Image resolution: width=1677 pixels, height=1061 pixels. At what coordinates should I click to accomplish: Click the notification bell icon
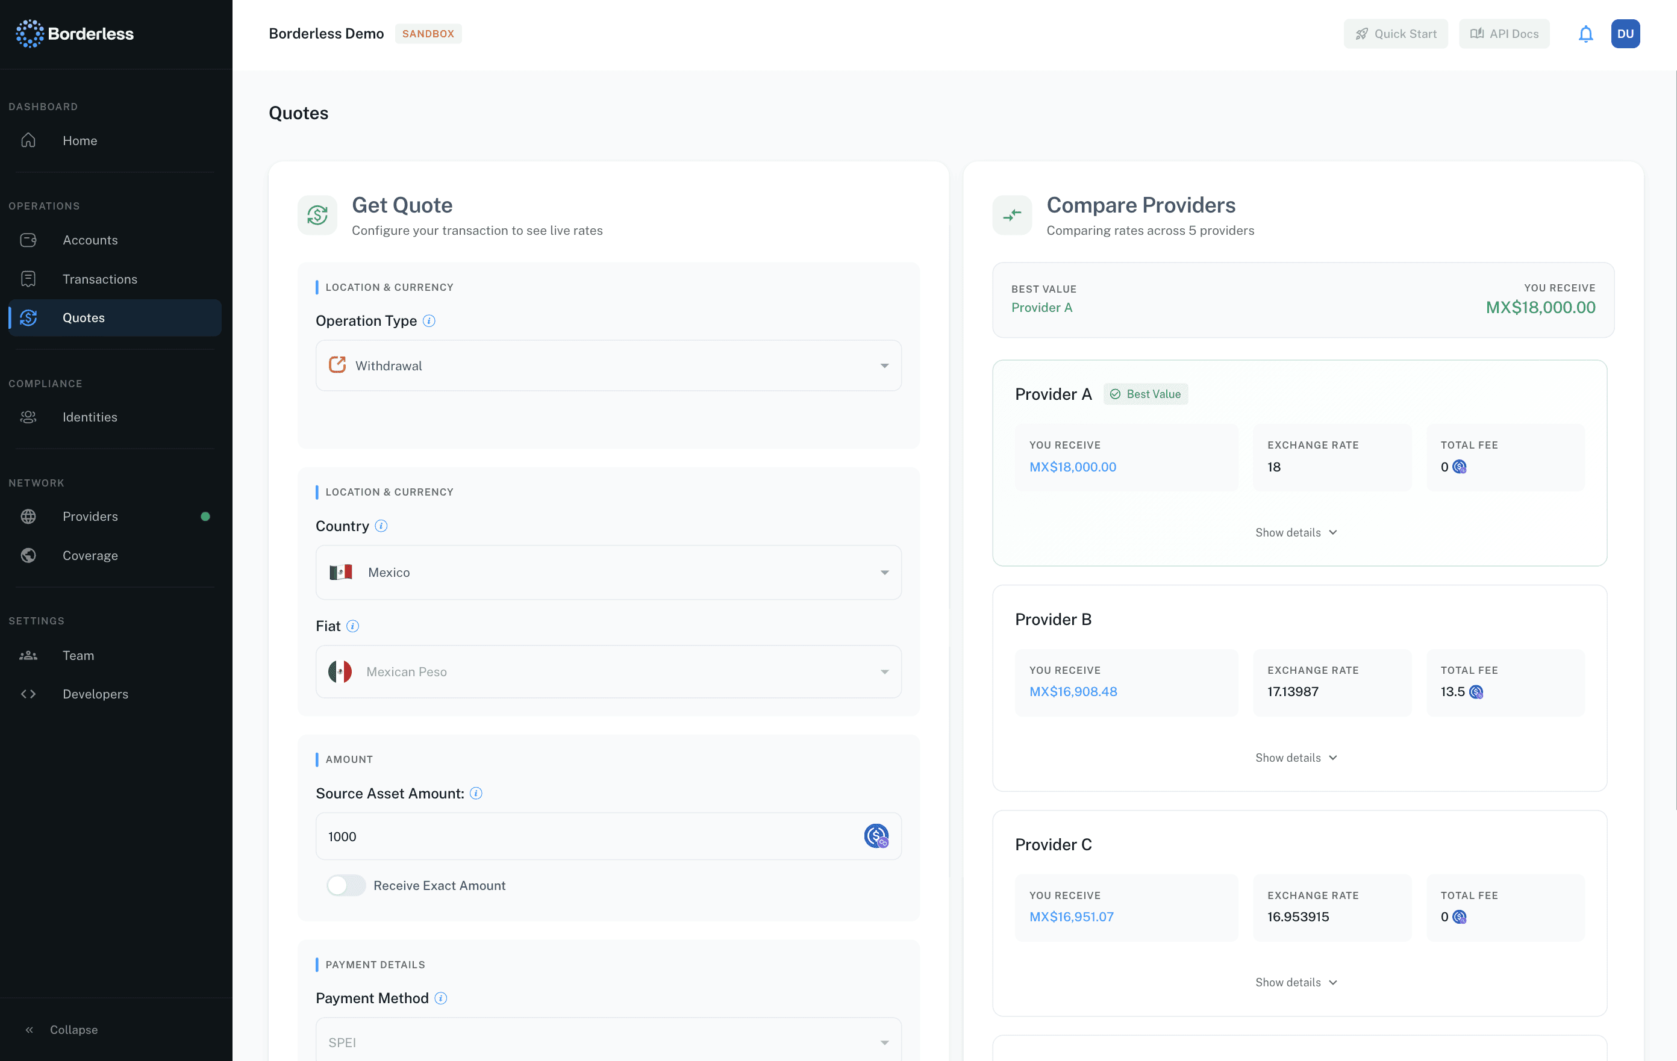click(1585, 34)
